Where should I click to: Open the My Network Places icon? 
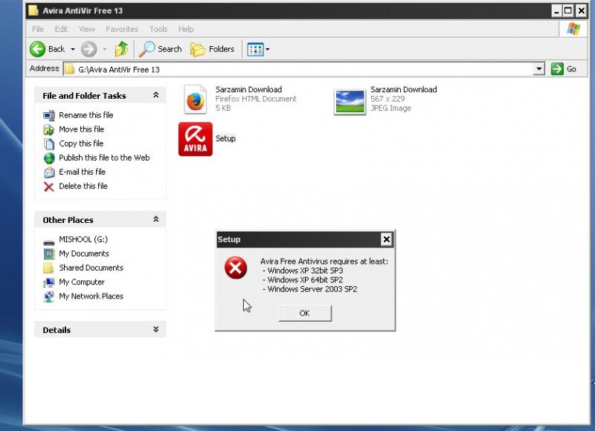(49, 296)
